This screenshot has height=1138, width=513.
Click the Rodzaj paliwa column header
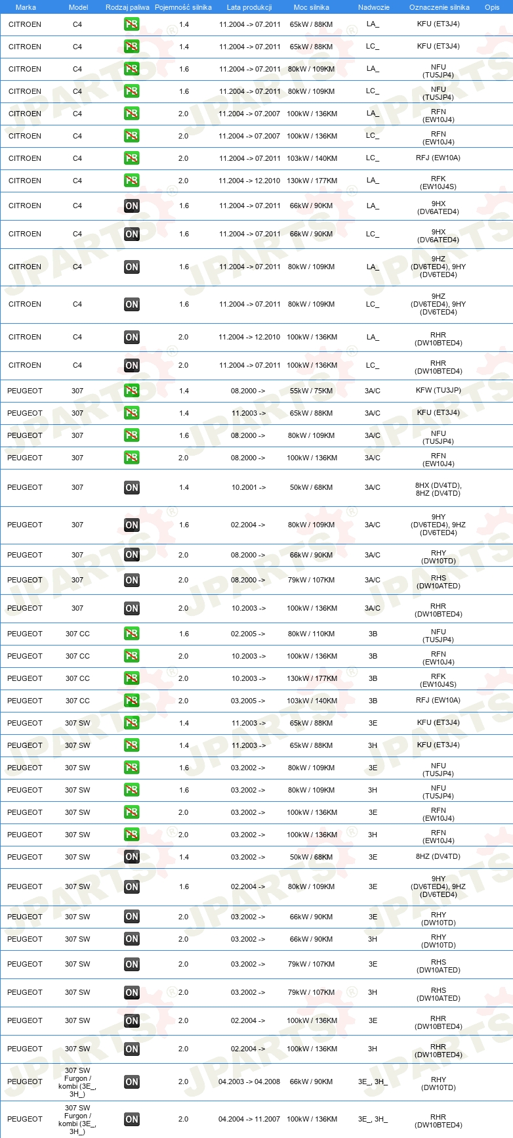point(127,7)
